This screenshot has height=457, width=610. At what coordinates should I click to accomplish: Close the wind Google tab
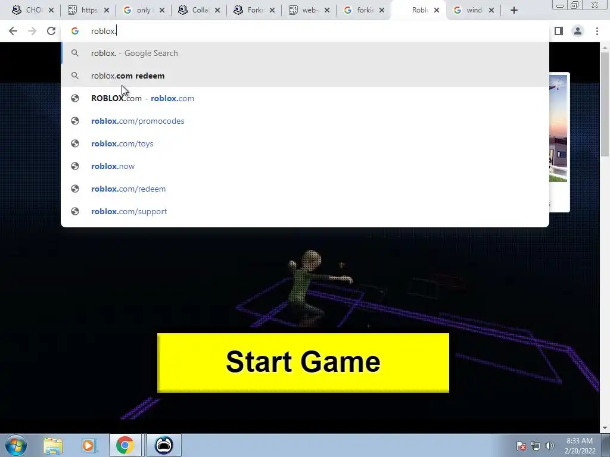click(491, 10)
